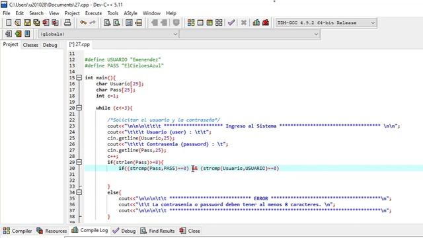
Task: Open the Compiler bottom tab
Action: 18,231
